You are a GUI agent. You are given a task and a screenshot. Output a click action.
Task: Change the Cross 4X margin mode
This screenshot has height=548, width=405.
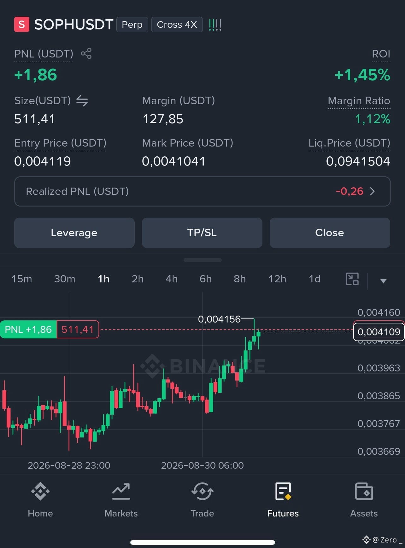point(177,25)
